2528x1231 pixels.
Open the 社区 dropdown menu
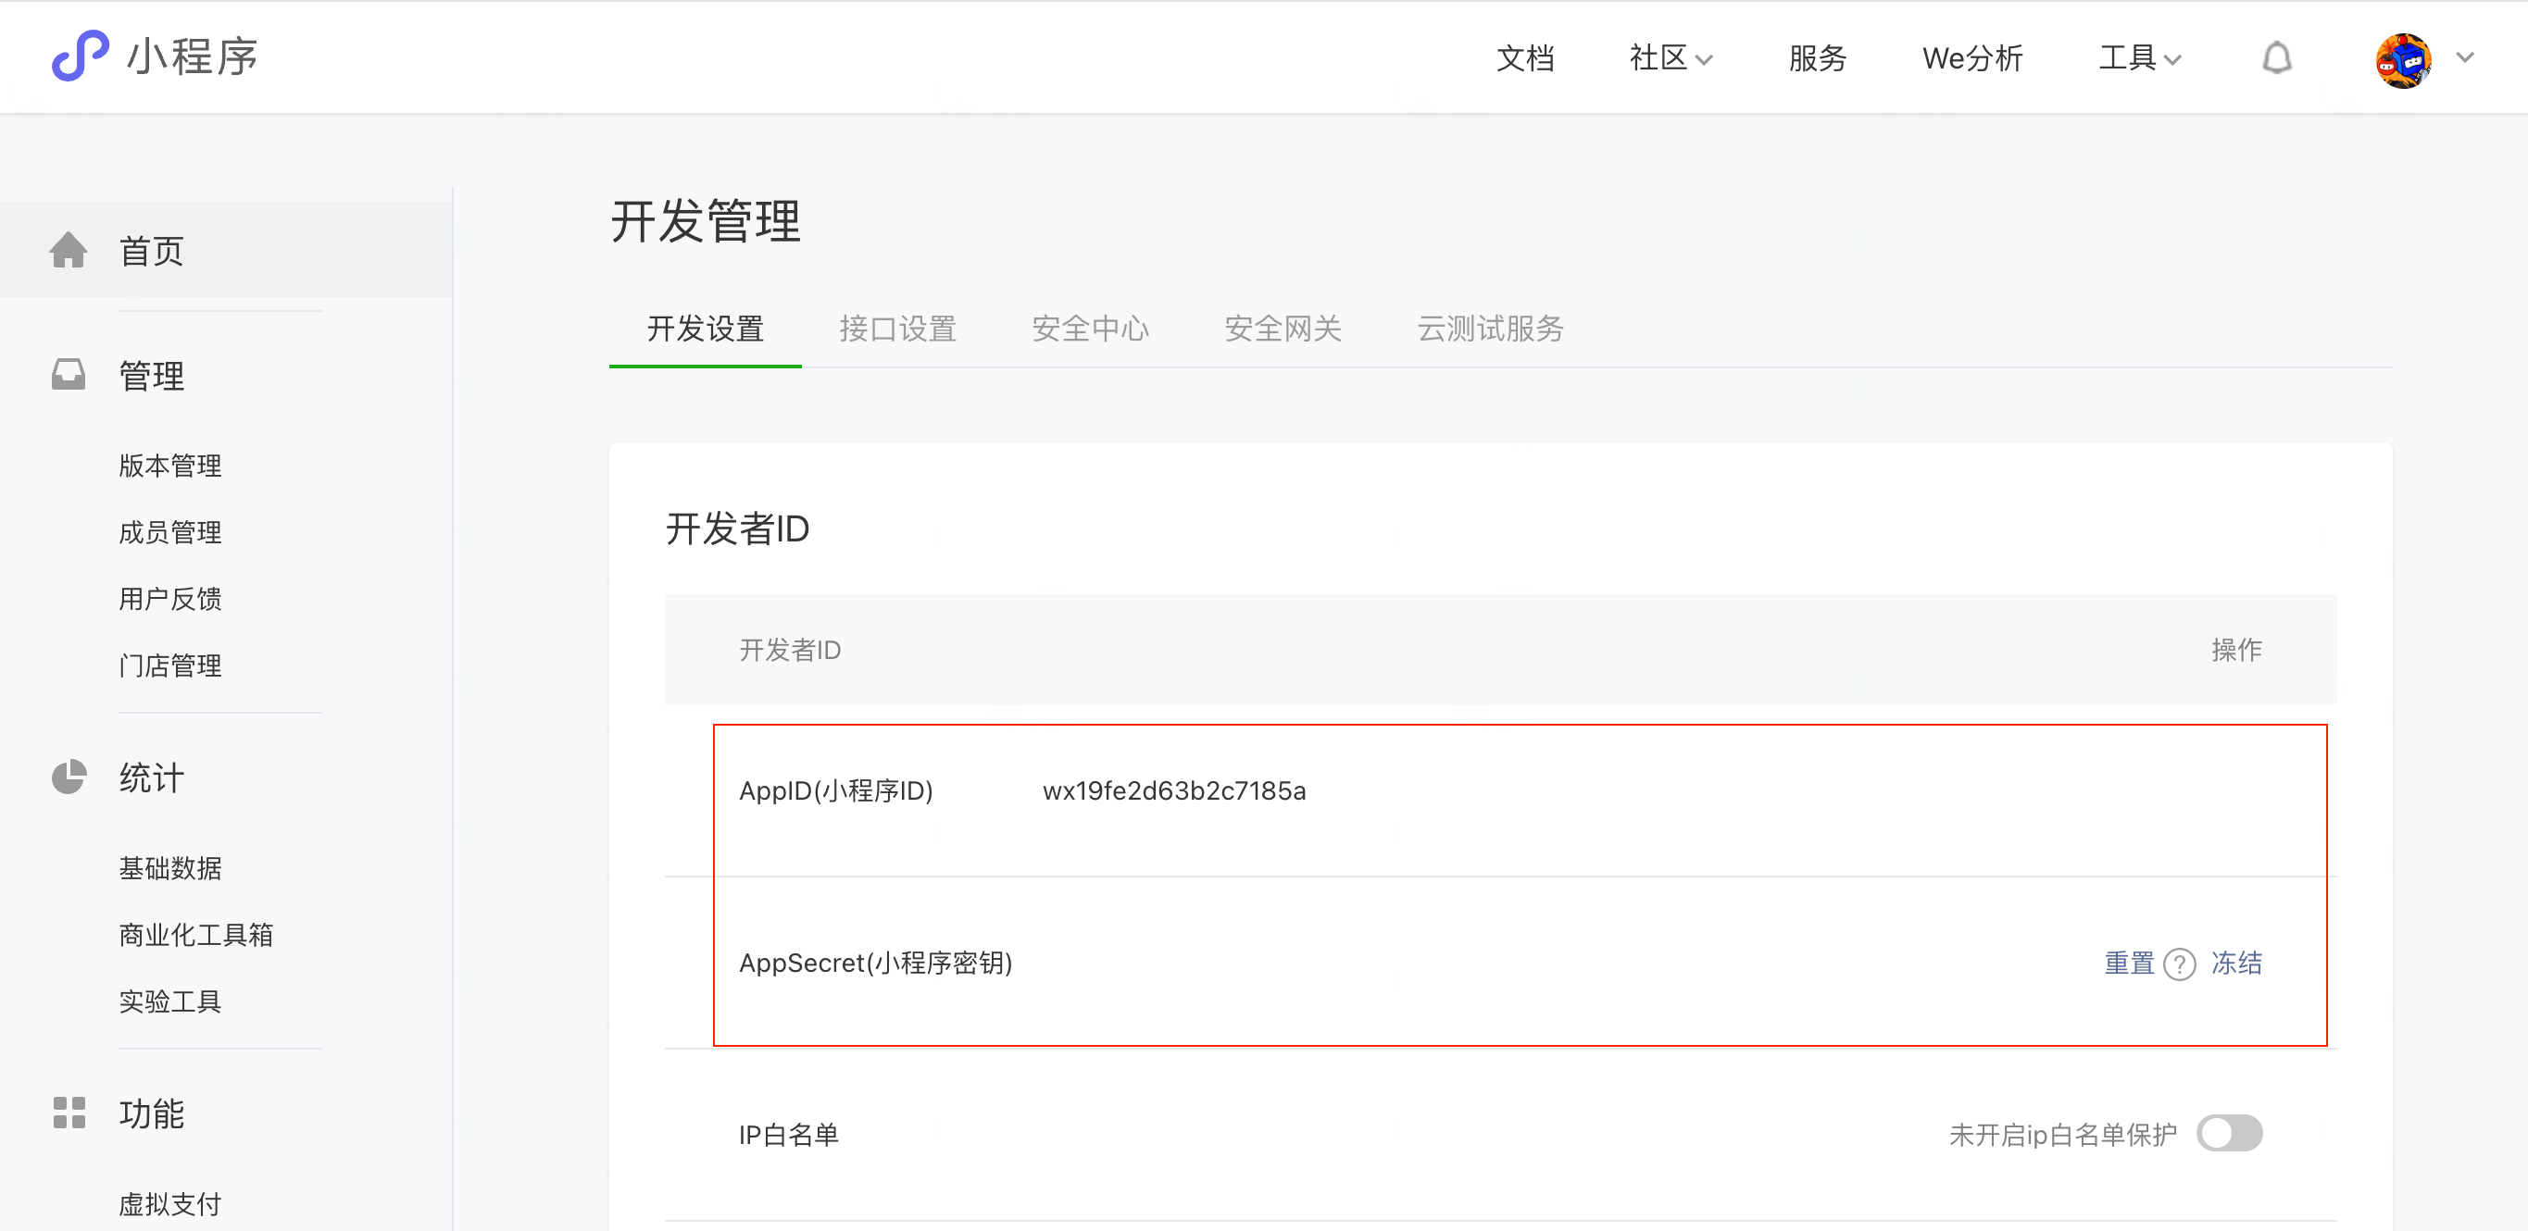point(1671,58)
